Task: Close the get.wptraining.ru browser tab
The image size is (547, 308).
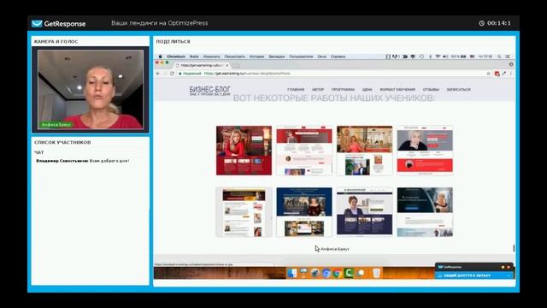Action: pyautogui.click(x=227, y=65)
